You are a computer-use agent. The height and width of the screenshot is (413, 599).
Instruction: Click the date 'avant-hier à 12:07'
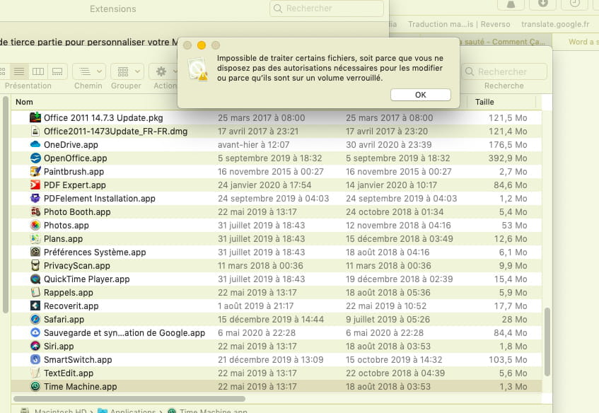(x=254, y=145)
